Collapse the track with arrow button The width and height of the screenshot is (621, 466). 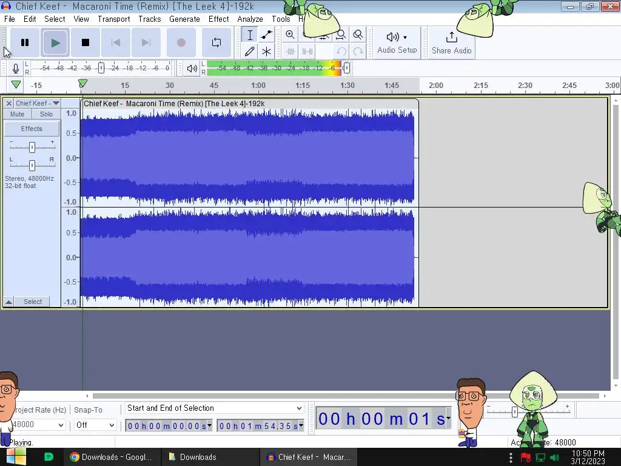pos(8,302)
